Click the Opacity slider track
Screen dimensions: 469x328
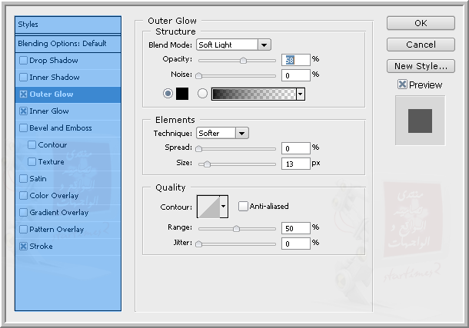click(236, 59)
